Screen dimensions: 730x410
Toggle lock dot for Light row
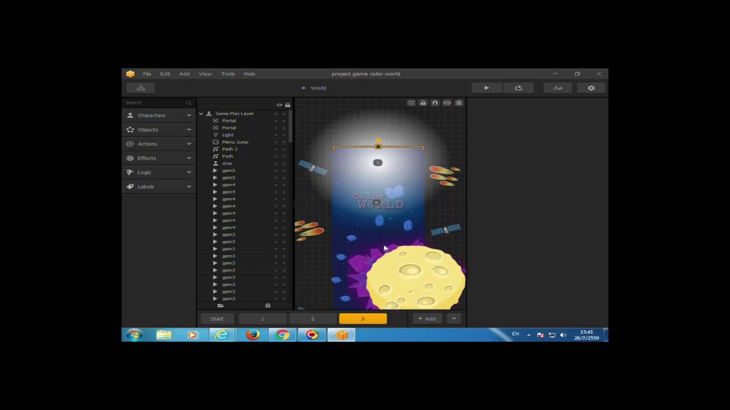284,135
